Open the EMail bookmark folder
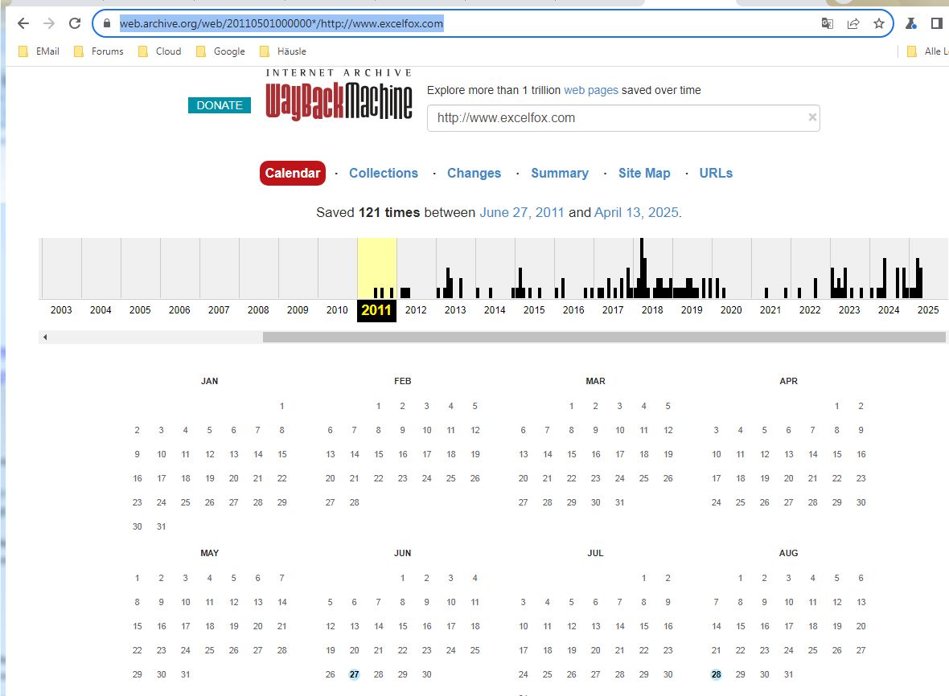Viewport: 949px width, 696px height. click(x=39, y=51)
